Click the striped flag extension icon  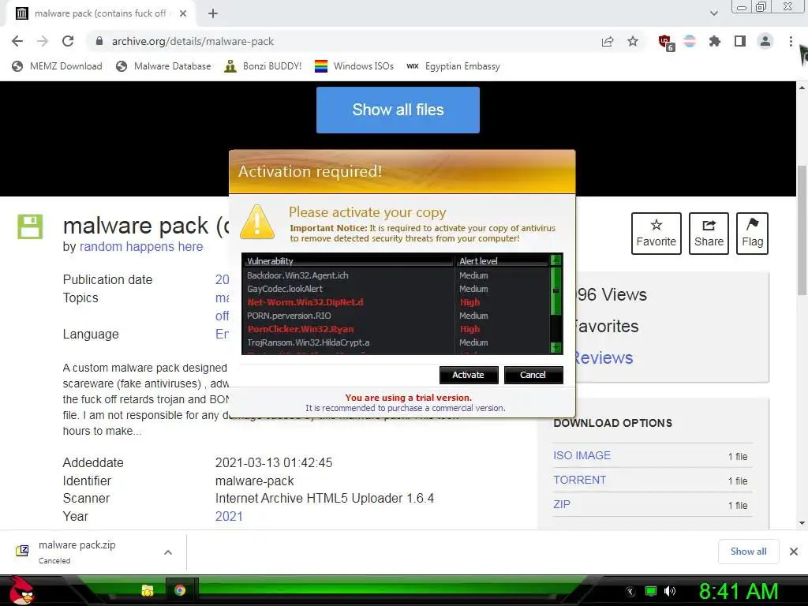point(690,41)
